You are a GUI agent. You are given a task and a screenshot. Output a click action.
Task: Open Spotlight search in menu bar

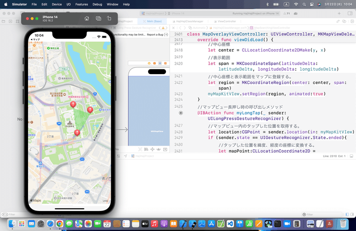coord(304,4)
